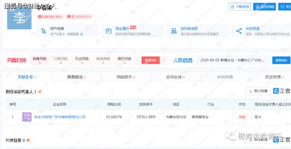Open the 2020-04-05 新增企业 news entry

[232, 60]
